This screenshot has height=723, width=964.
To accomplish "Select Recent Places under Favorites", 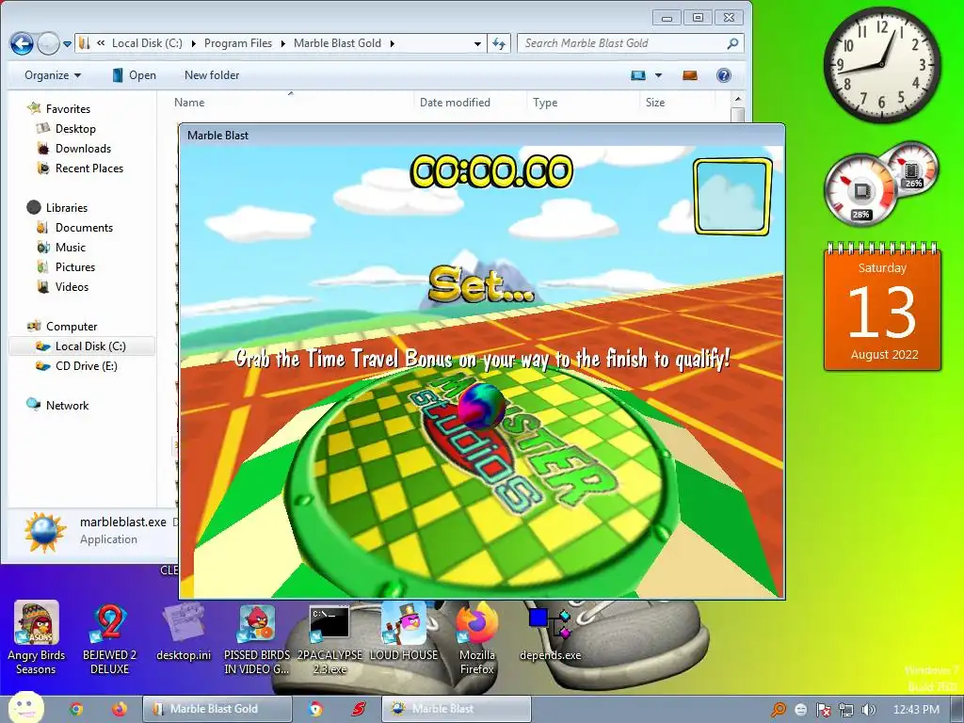I will click(89, 168).
